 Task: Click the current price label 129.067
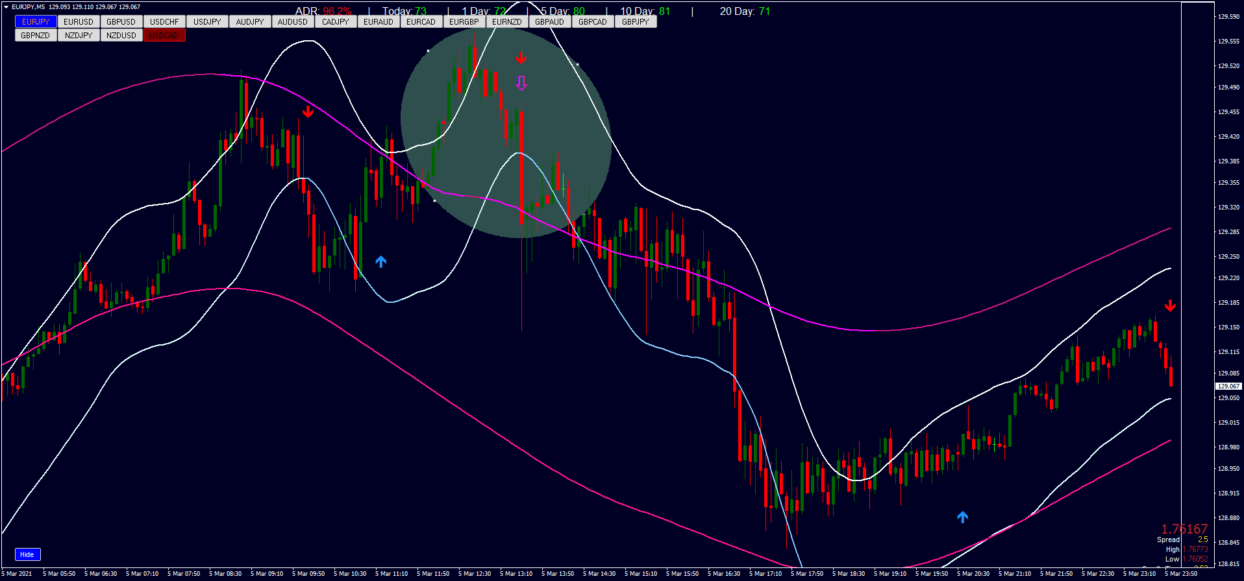tap(1228, 386)
